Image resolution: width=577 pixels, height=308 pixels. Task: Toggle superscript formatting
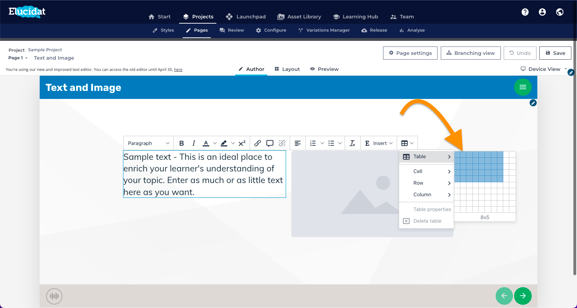(242, 143)
